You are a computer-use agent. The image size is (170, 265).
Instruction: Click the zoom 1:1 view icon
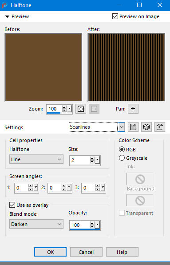point(94,109)
